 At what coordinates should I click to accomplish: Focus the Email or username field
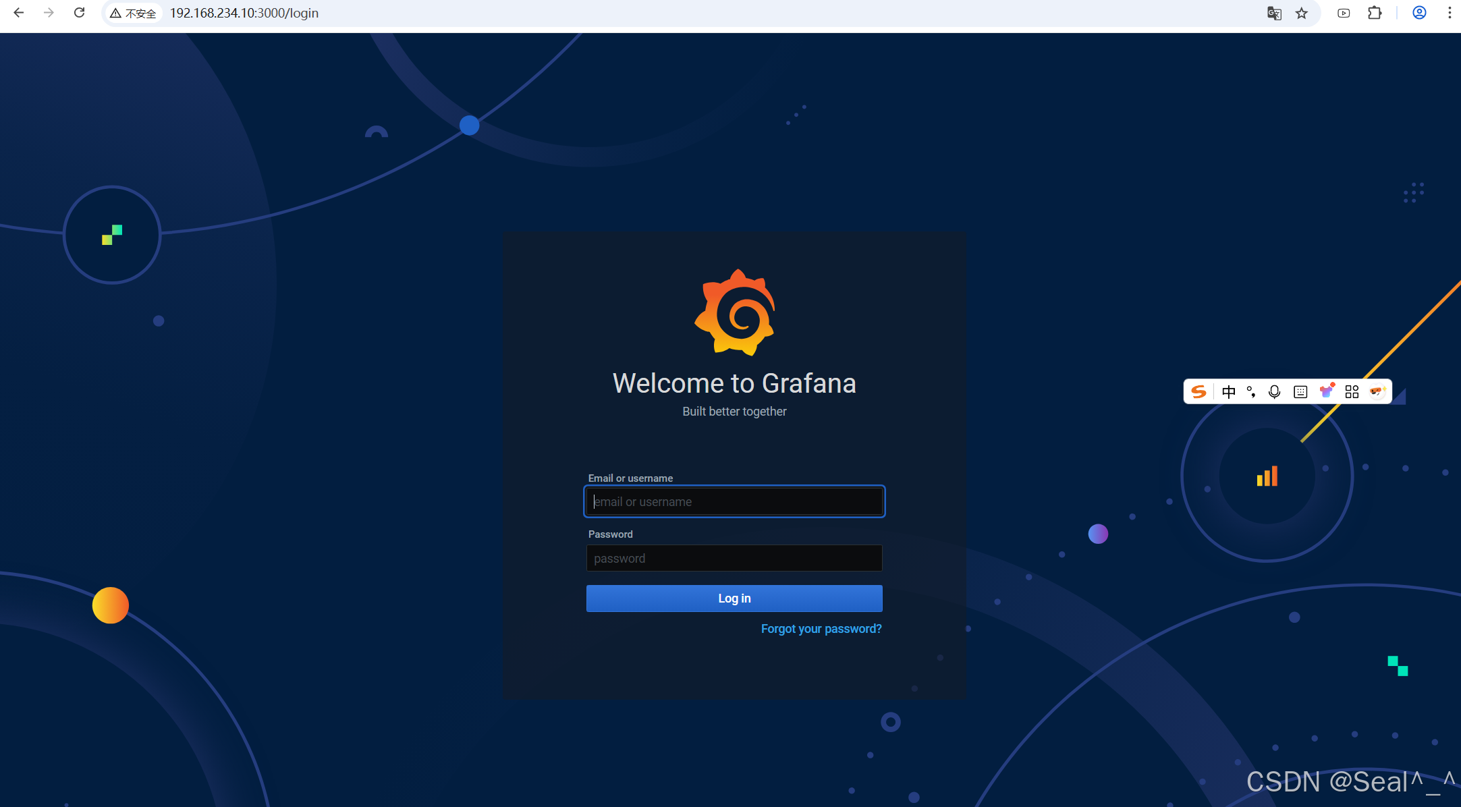[734, 501]
